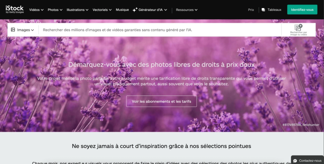324x164 pixels.
Task: Click the Identifiez-vous sign-in button
Action: coord(302,10)
